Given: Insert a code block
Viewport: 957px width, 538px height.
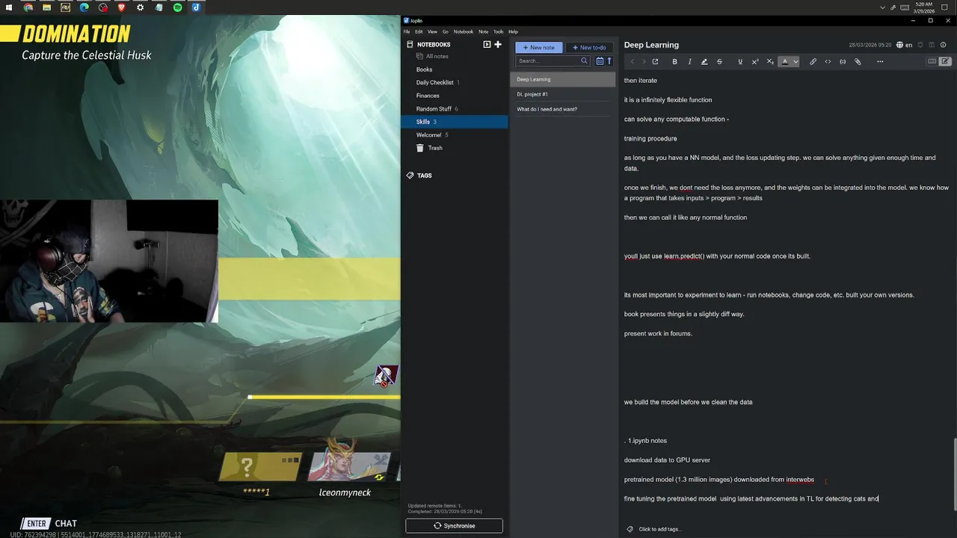Looking at the screenshot, I should [843, 61].
